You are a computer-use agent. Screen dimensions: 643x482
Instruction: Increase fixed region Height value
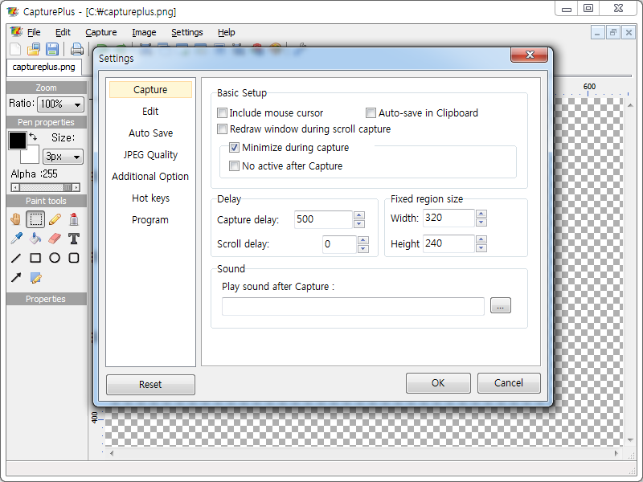click(481, 239)
